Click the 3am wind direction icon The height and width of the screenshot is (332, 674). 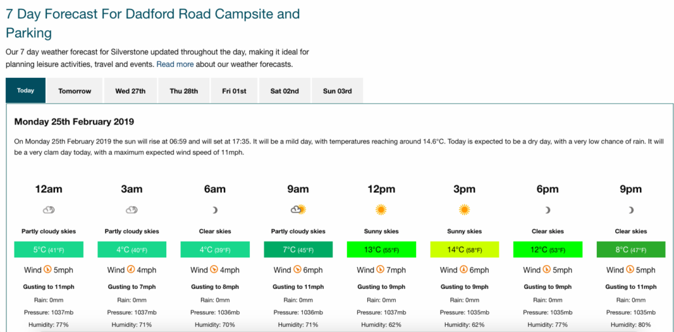pyautogui.click(x=131, y=270)
